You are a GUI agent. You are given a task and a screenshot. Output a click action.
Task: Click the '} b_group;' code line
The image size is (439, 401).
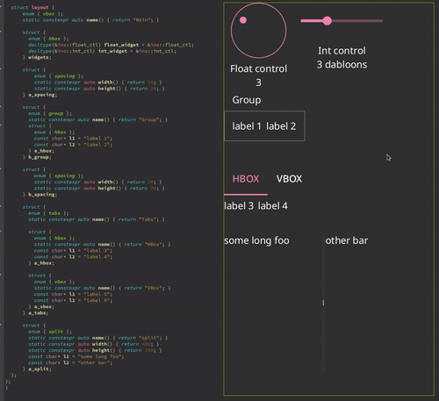coord(37,157)
